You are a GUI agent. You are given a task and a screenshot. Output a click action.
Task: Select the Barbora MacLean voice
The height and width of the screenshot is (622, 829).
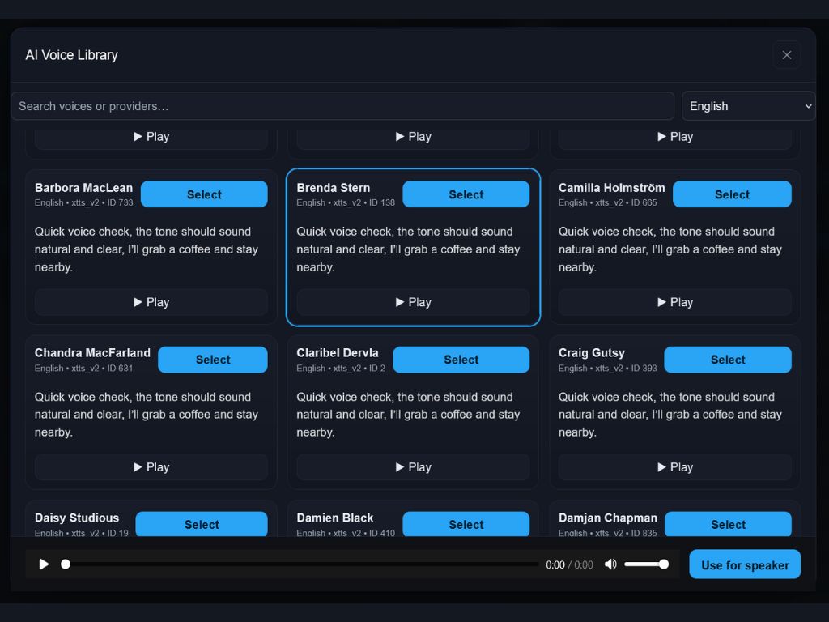tap(204, 194)
